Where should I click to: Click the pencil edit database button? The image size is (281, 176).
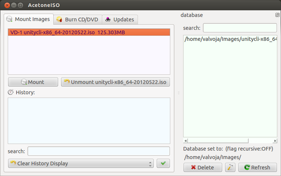coord(230,168)
